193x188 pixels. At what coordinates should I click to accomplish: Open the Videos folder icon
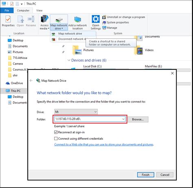click(139, 50)
